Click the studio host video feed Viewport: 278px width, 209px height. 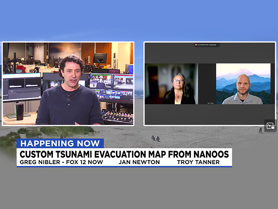point(68,84)
